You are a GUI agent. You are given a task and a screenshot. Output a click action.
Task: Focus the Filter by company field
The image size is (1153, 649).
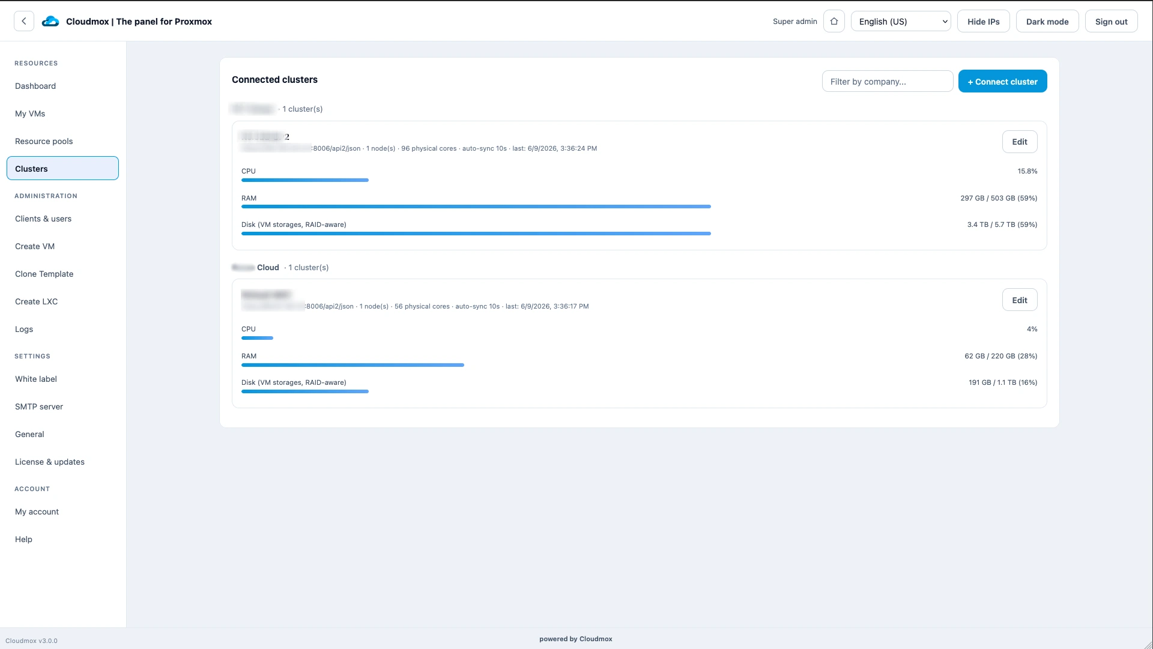888,81
